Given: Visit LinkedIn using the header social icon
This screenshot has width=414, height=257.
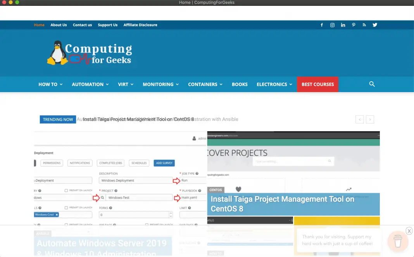Looking at the screenshot, I should click(x=343, y=25).
